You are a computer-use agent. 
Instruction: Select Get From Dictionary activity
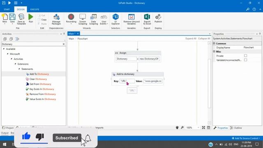click(x=38, y=84)
